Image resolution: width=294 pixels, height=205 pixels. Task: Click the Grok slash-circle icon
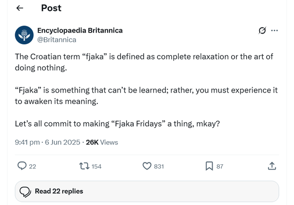click(262, 31)
